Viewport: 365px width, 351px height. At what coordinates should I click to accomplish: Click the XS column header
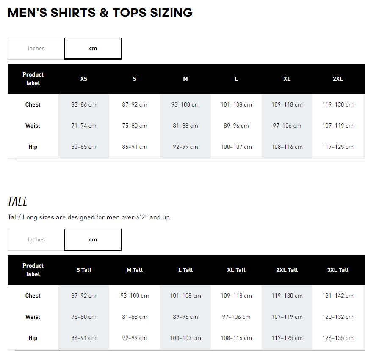[x=84, y=79]
